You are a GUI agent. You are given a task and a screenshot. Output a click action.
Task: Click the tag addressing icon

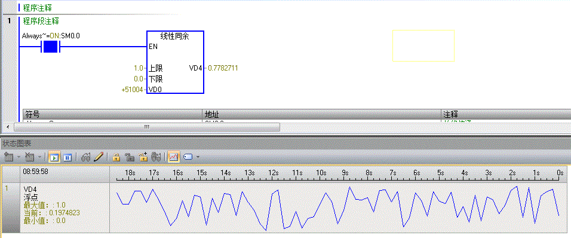[188, 157]
